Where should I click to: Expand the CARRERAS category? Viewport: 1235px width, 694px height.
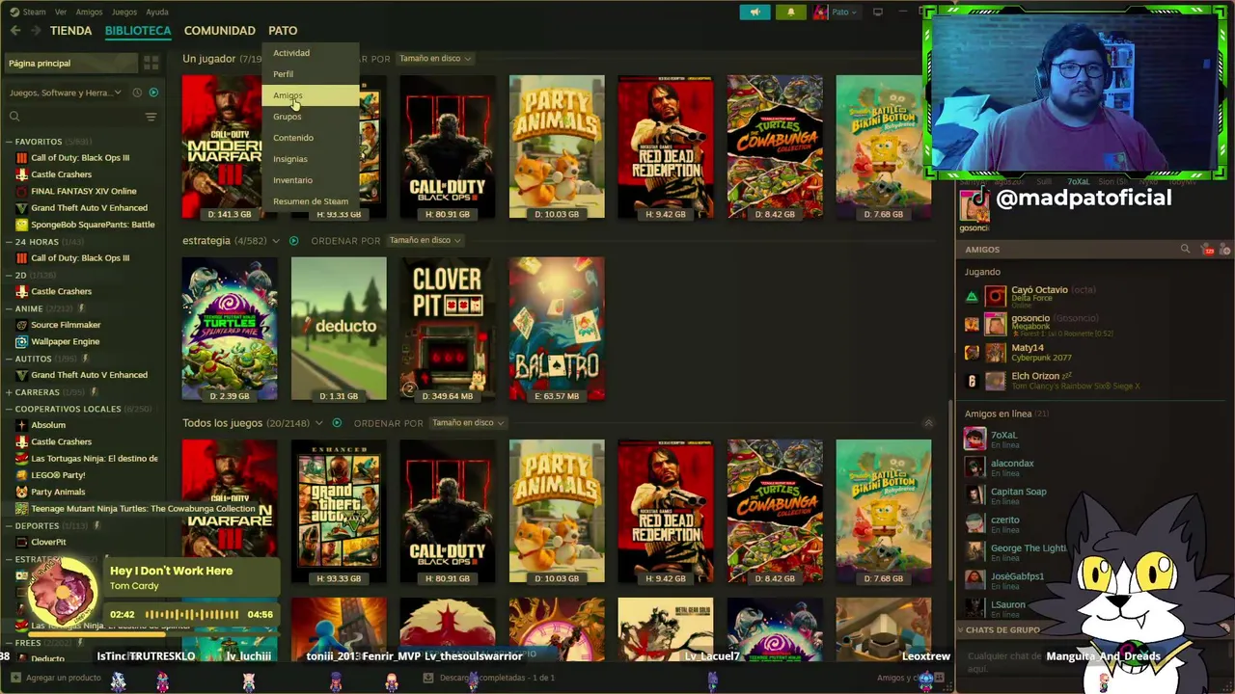[9, 392]
